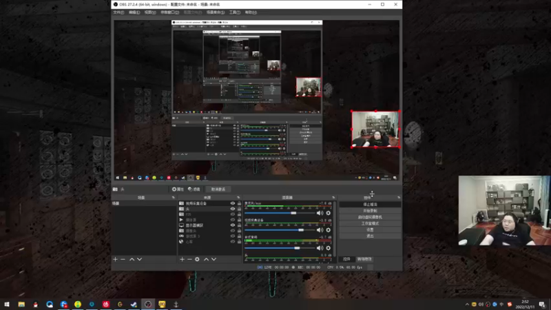
Task: Toggle visibility of the browser source with the globe icon
Action: (232, 242)
